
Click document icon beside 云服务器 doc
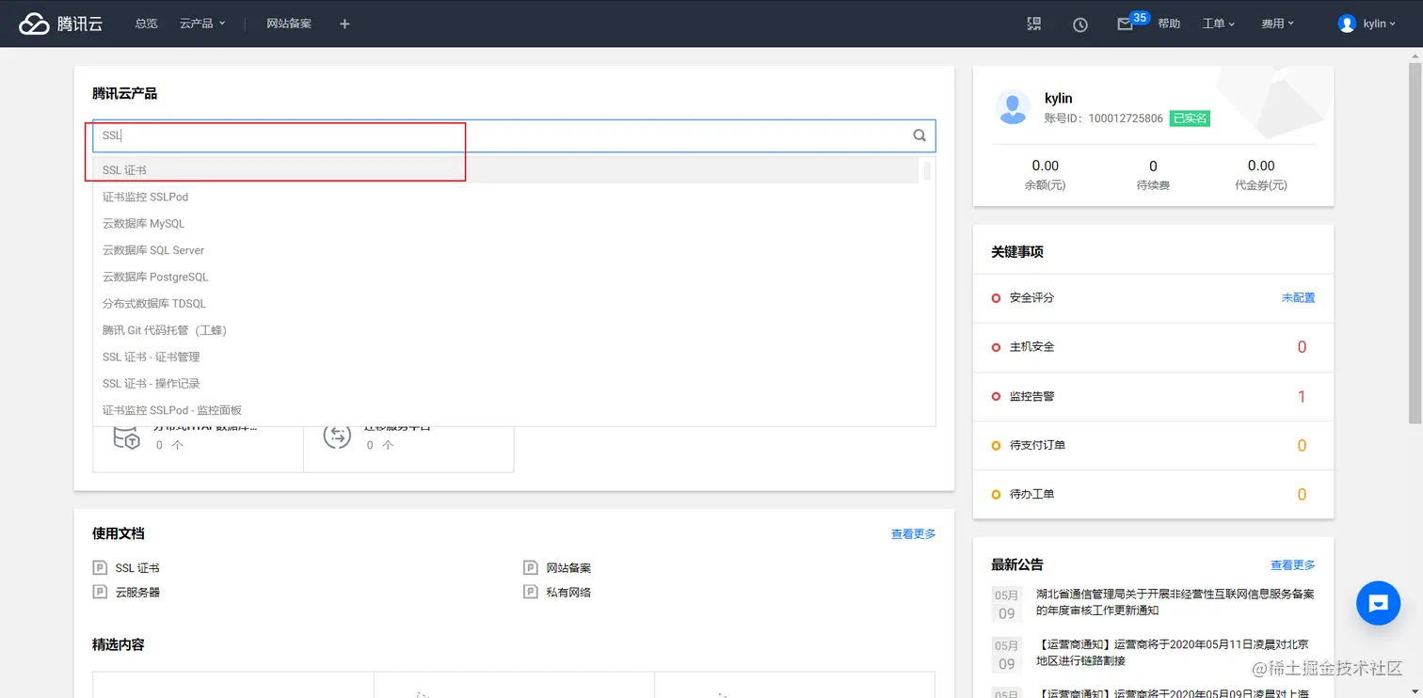tap(100, 592)
